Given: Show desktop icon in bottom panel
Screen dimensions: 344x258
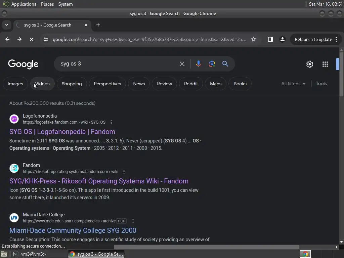Looking at the screenshot, I should 4,254.
